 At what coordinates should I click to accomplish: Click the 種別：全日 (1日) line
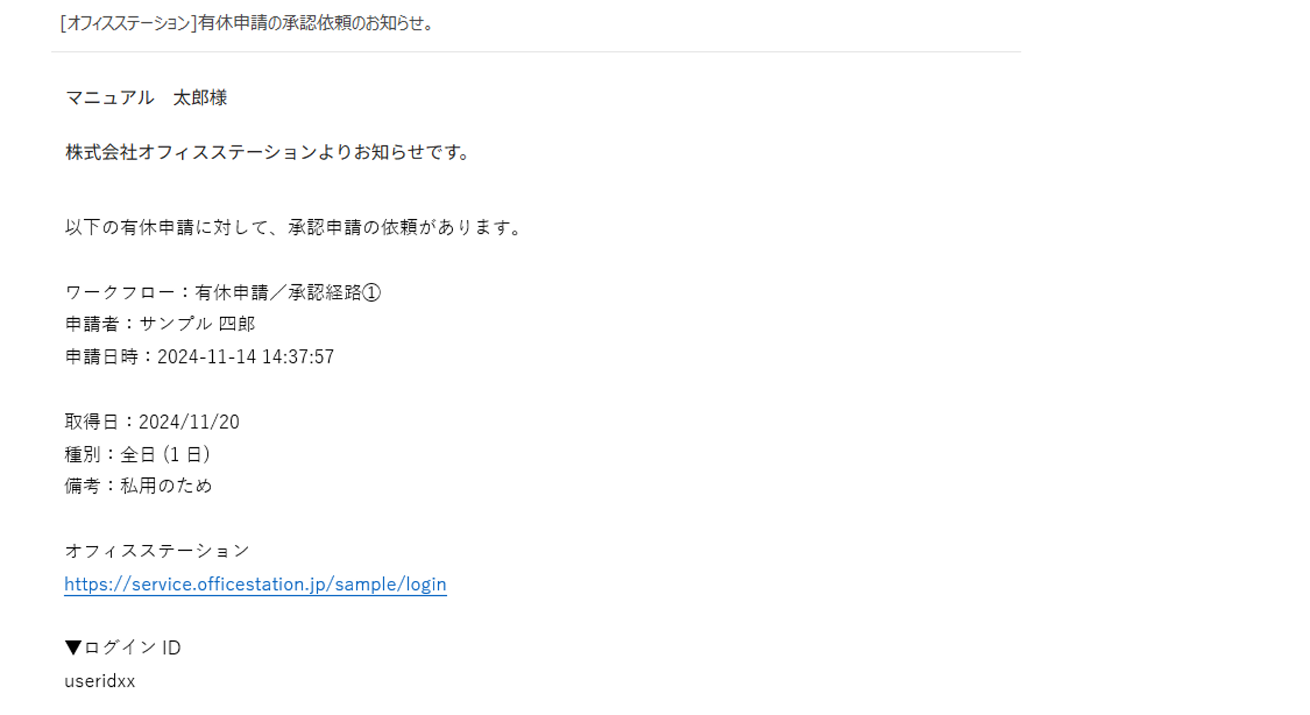click(x=138, y=454)
